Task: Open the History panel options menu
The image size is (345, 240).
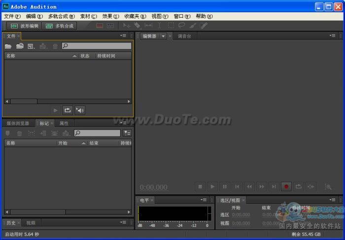Action: 123,222
